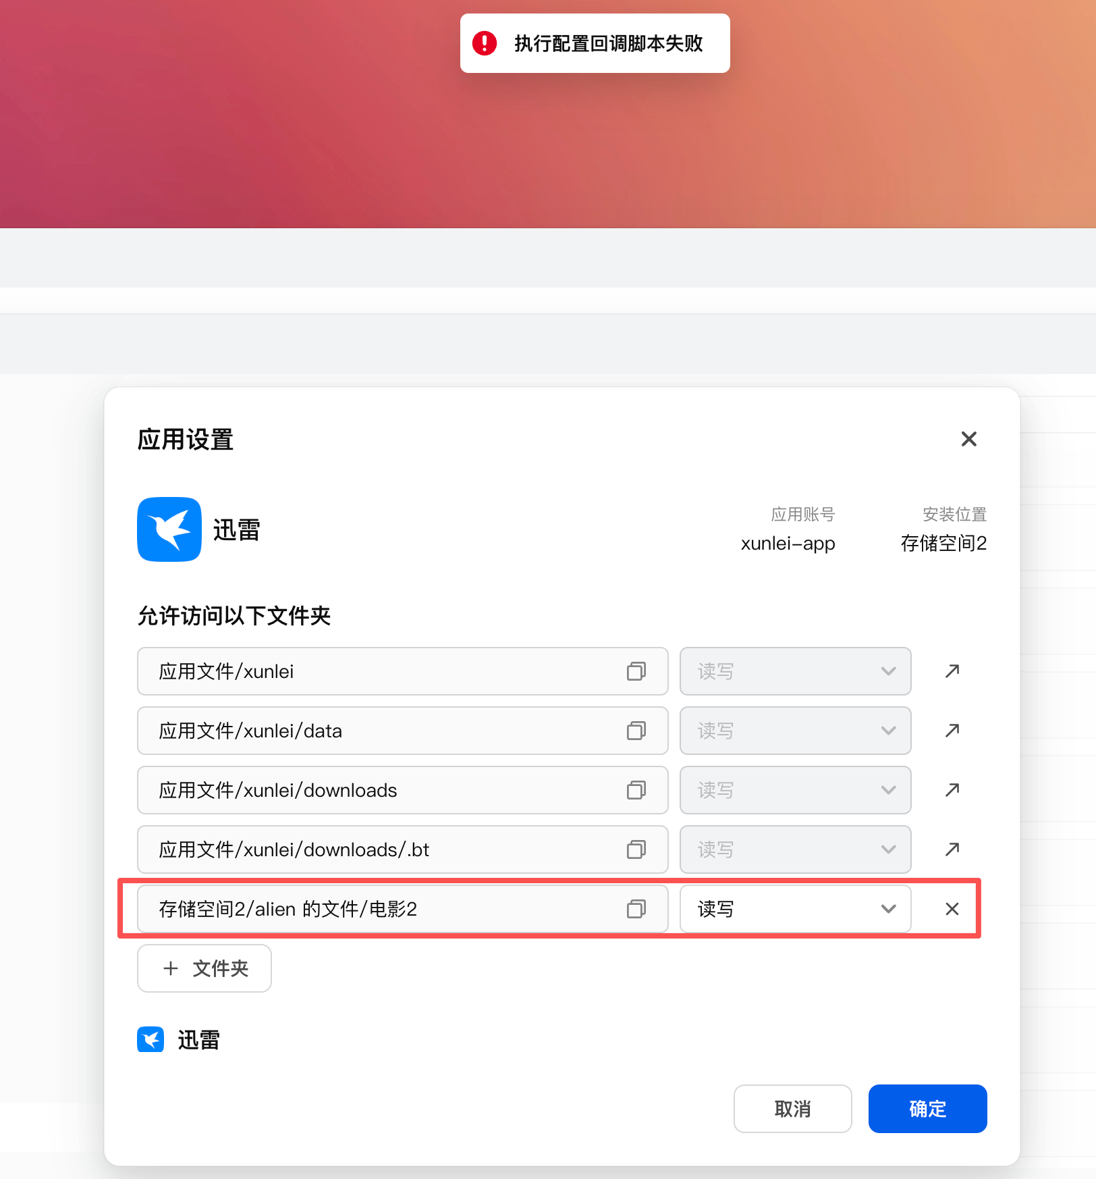Expand 读写 dropdown for 应用文件/xunlei
The width and height of the screenshot is (1096, 1179).
tap(796, 671)
